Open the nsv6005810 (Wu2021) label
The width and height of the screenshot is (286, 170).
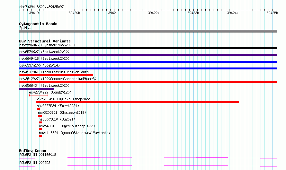point(57,119)
